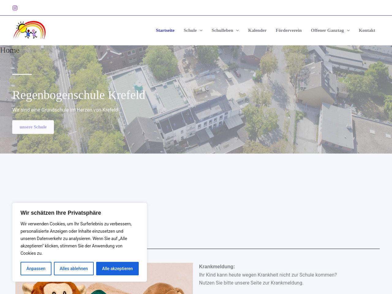Click the Offener Ganztag menu label
392x294 pixels.
327,30
